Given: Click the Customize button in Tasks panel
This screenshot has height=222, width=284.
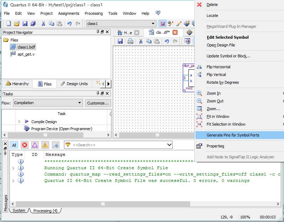Looking at the screenshot, I should tap(98, 103).
